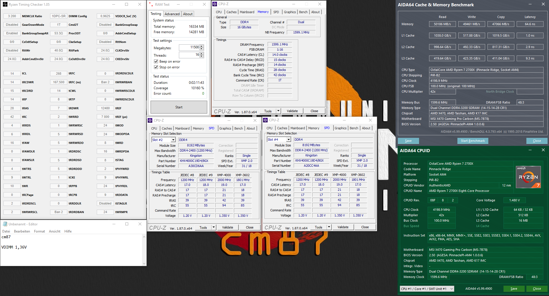The height and width of the screenshot is (296, 549).
Task: Expand the Tools arrow in Slot #4 CPU-Z window
Action: (x=329, y=227)
